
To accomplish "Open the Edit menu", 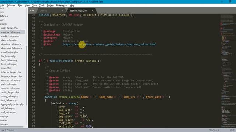I will coord(2,5).
